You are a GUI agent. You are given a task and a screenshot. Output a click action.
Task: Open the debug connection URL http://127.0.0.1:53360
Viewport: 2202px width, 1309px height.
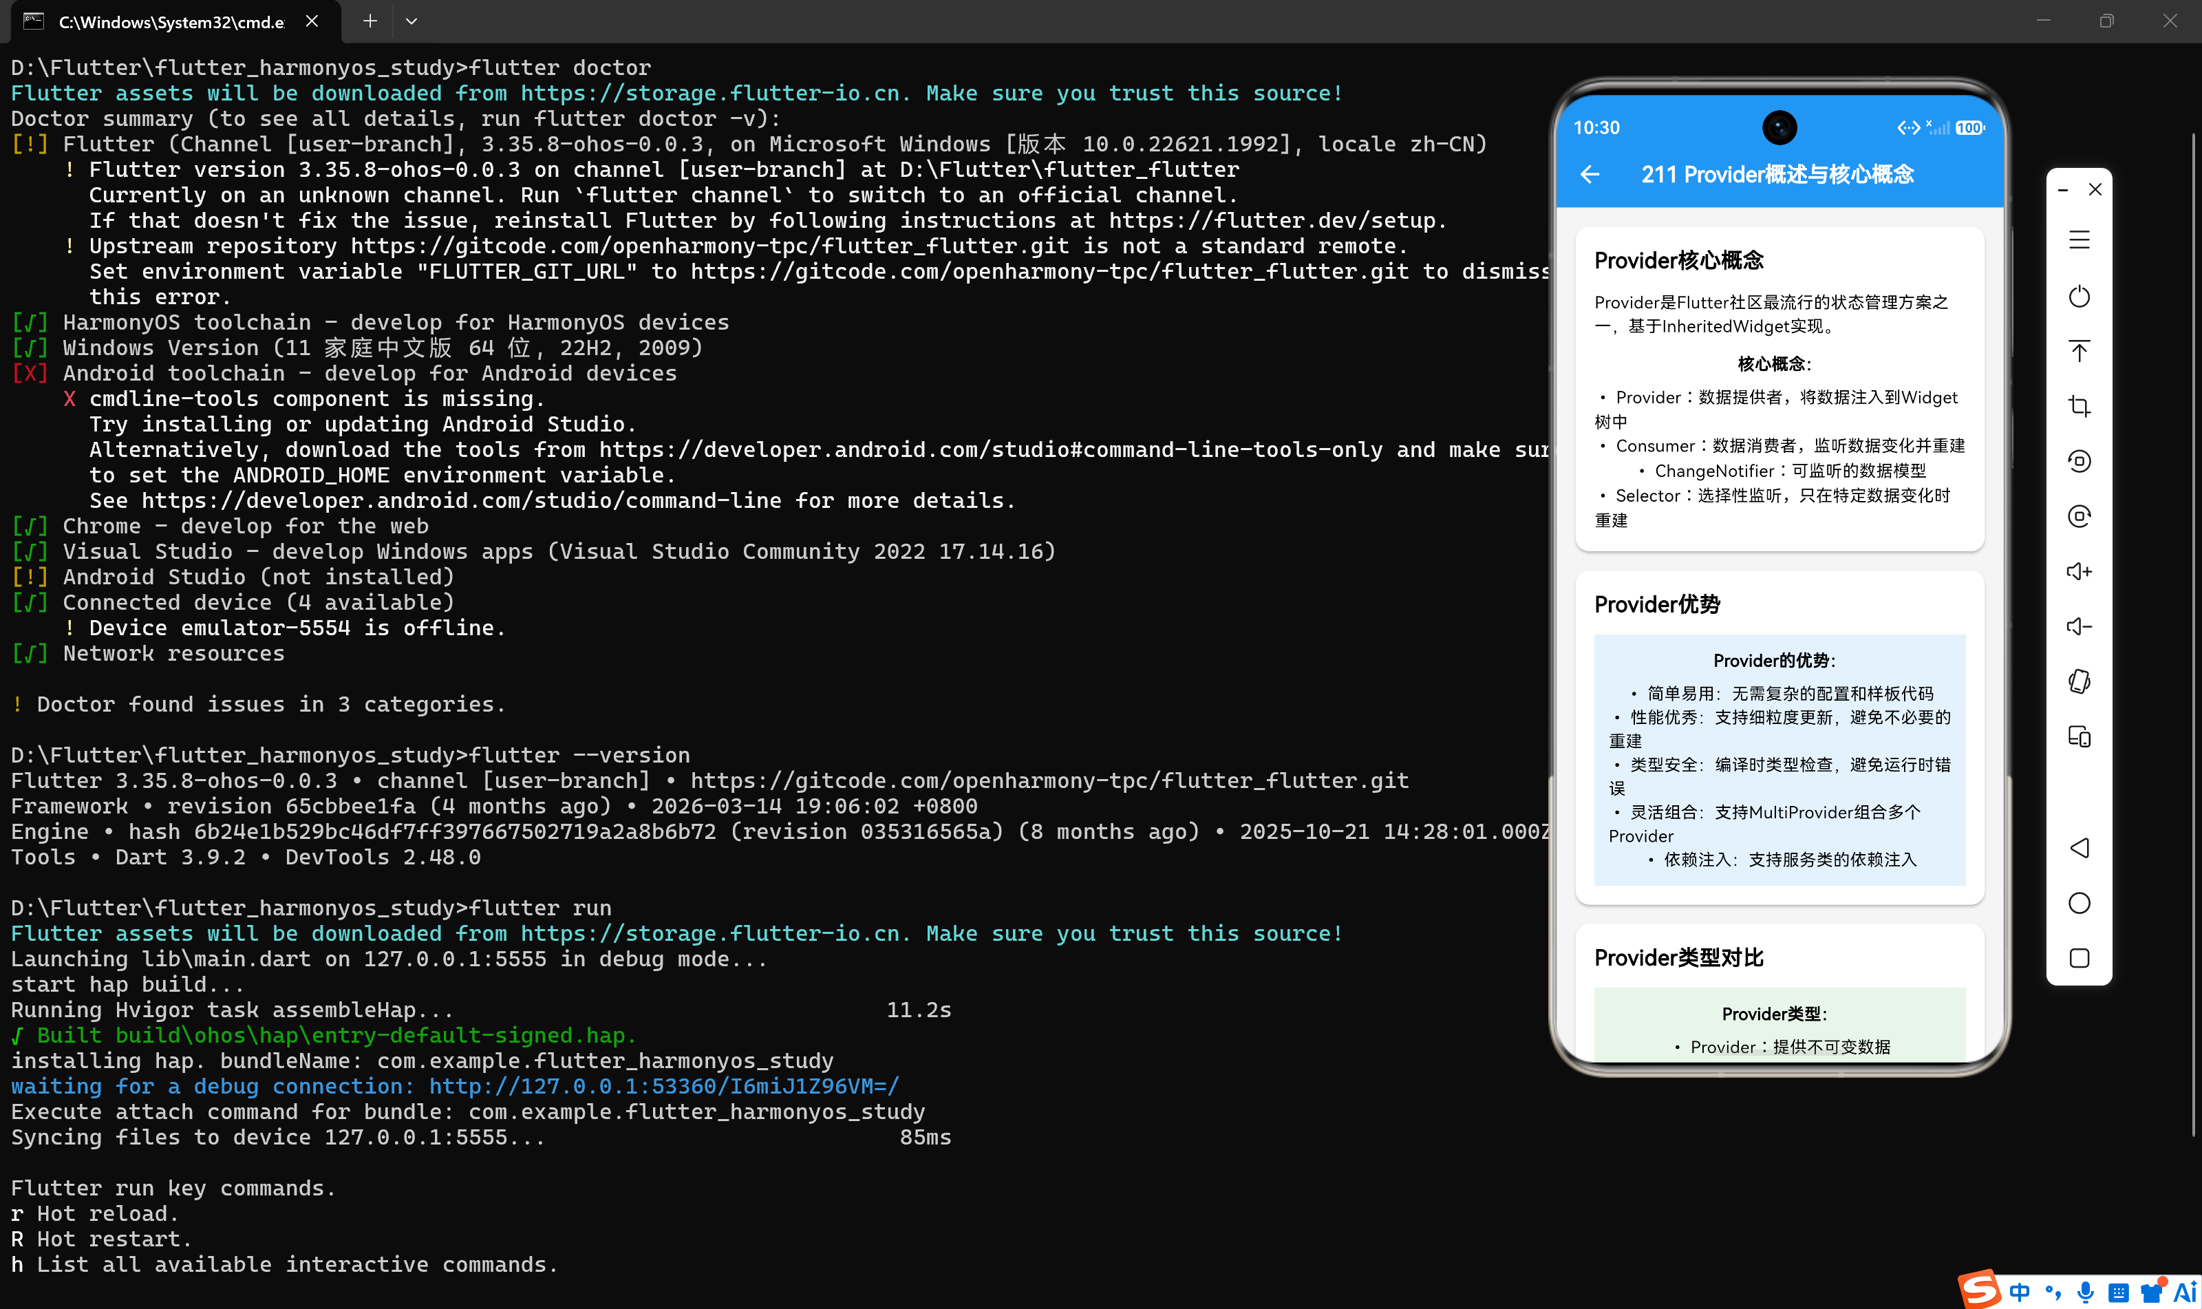[x=664, y=1086]
